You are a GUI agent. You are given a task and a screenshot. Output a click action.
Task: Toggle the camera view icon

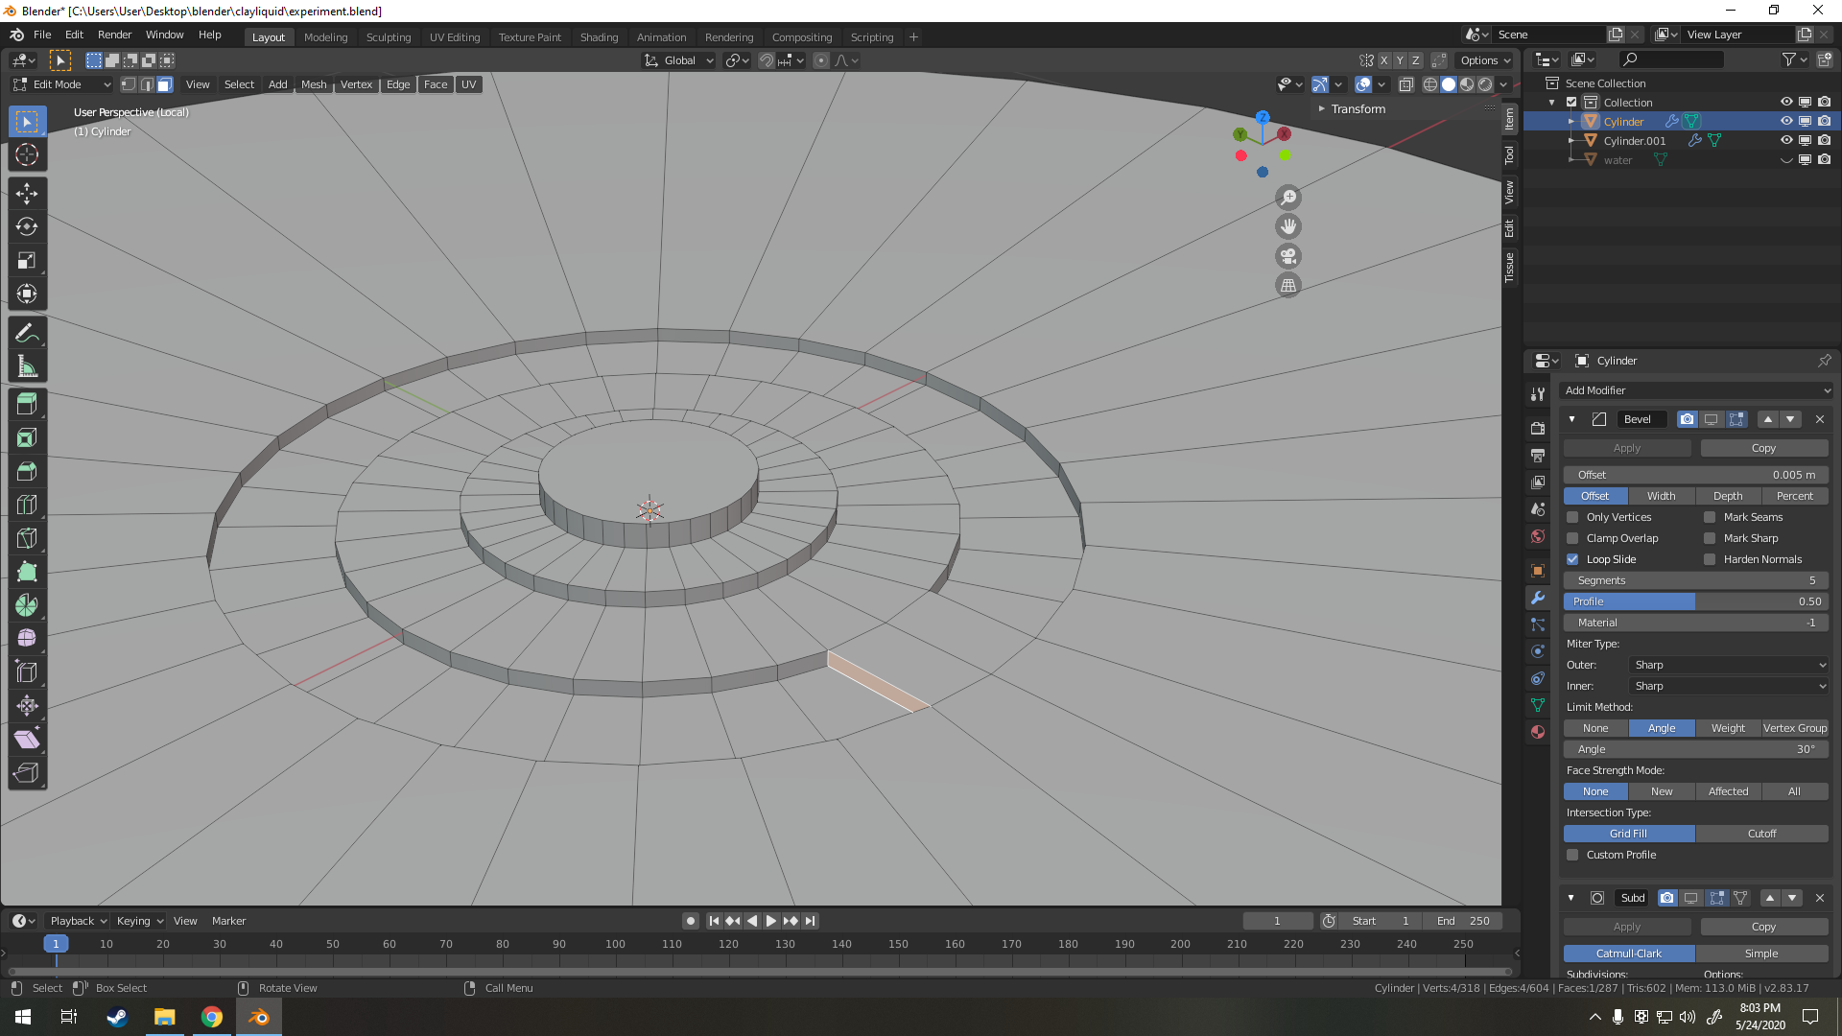point(1288,256)
